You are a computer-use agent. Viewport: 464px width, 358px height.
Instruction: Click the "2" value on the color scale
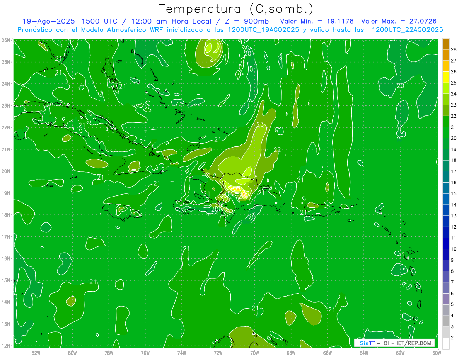tap(452, 338)
